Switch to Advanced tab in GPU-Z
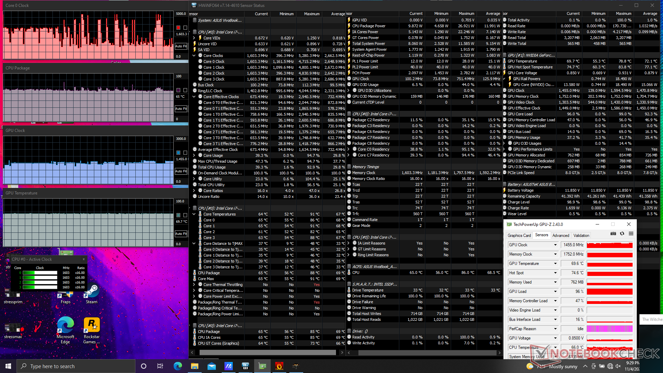This screenshot has height=373, width=663. coord(560,236)
